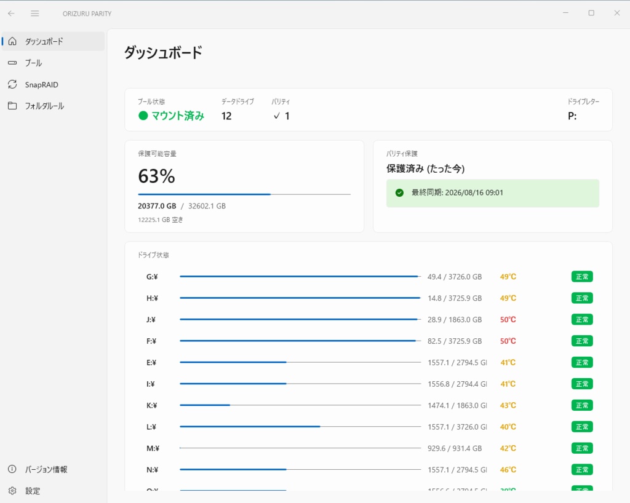This screenshot has height=503, width=630.
Task: Click the G:¥ drive label
Action: coord(152,277)
